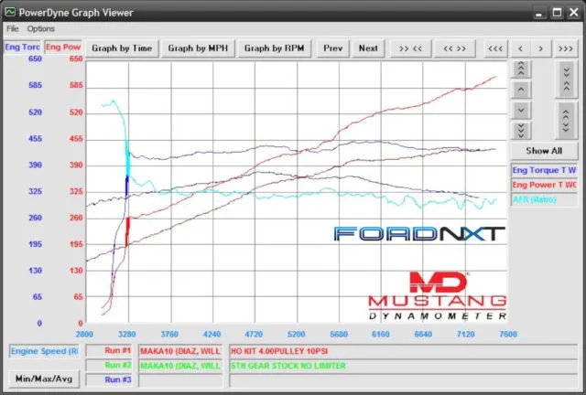Switch to Graph by MPH
Screen dimensions: 586x395
pos(199,48)
